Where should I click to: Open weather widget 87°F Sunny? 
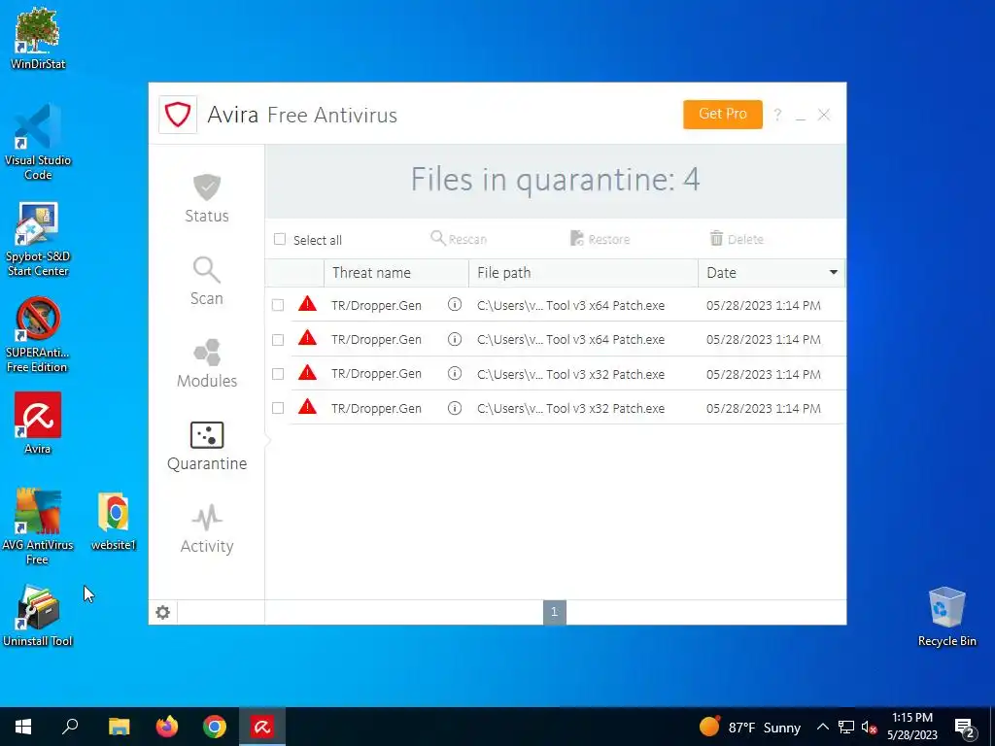point(750,727)
